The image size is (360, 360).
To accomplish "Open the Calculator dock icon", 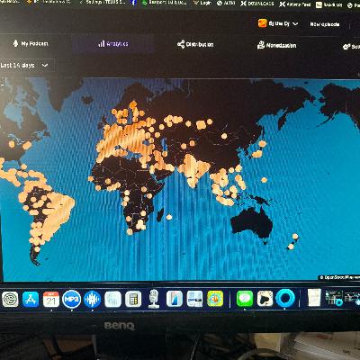I will click(133, 299).
